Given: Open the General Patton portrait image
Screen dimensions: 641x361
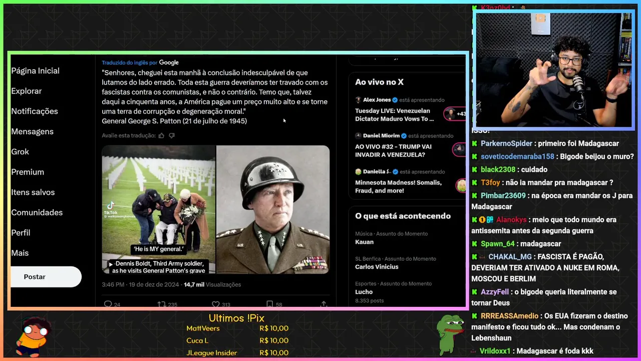Looking at the screenshot, I should [x=273, y=210].
